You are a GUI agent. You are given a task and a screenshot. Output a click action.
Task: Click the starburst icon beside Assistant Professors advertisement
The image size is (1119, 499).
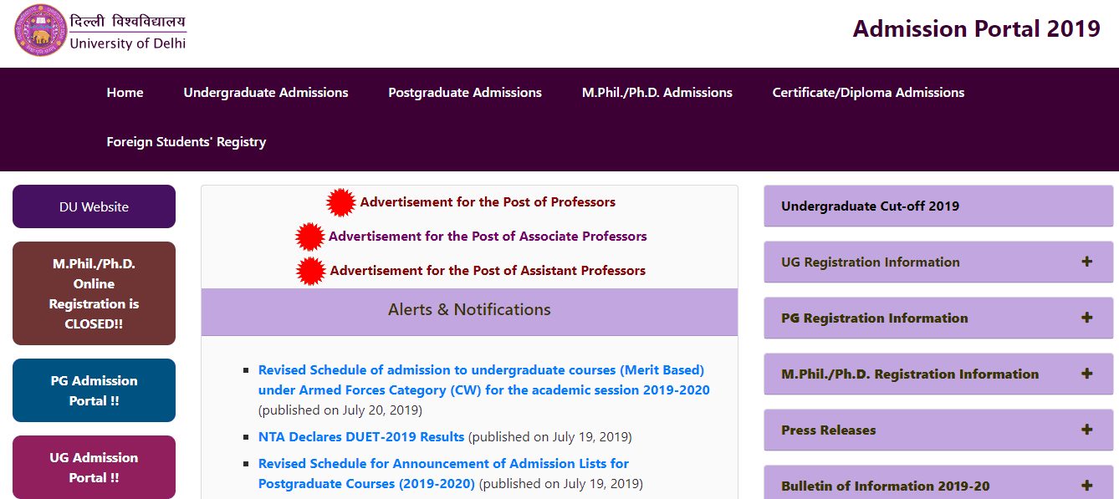[312, 270]
